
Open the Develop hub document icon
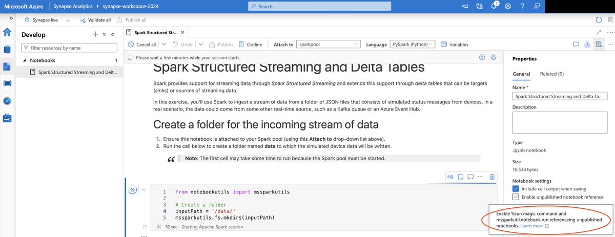click(7, 66)
